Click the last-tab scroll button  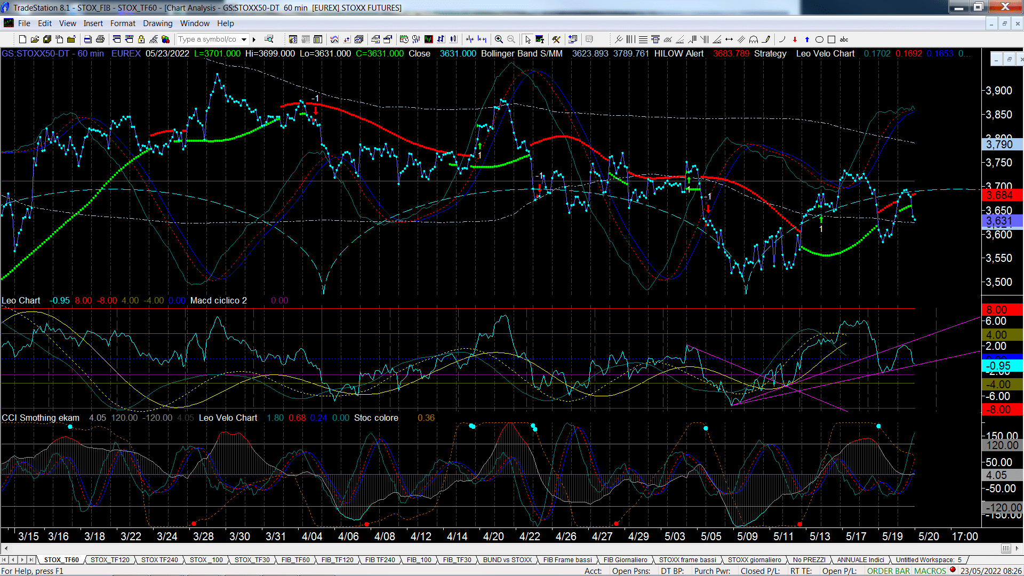(x=31, y=560)
